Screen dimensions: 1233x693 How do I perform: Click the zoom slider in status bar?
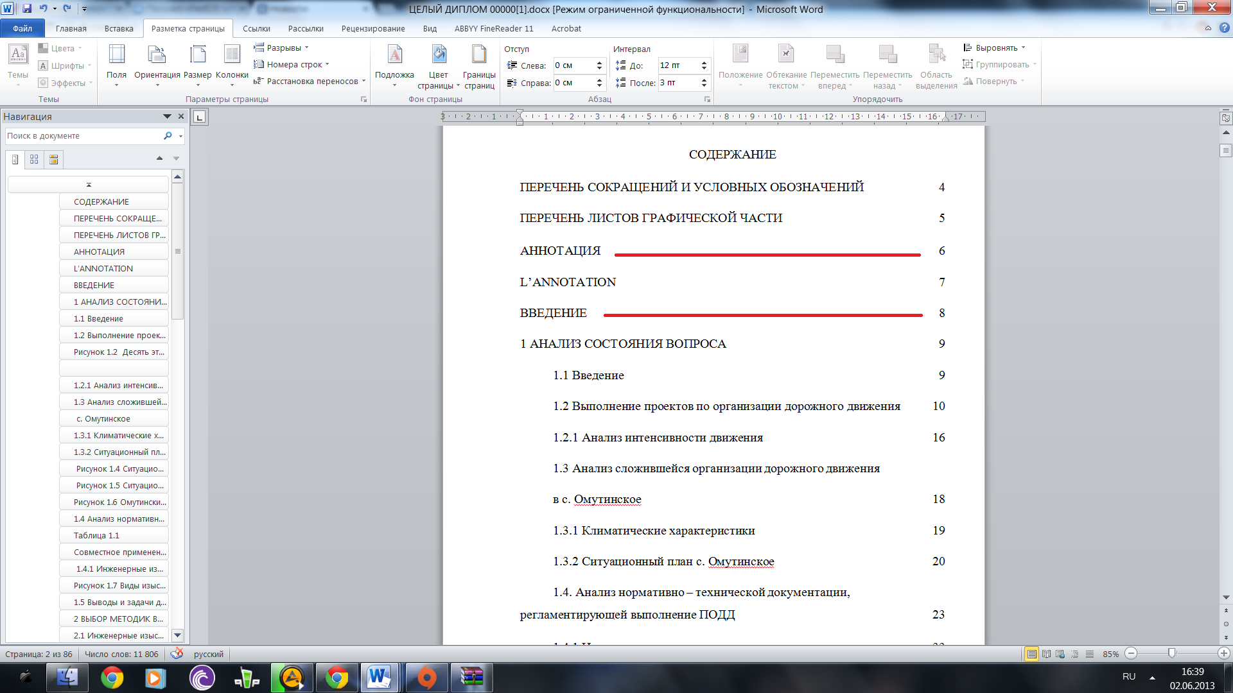click(1172, 653)
